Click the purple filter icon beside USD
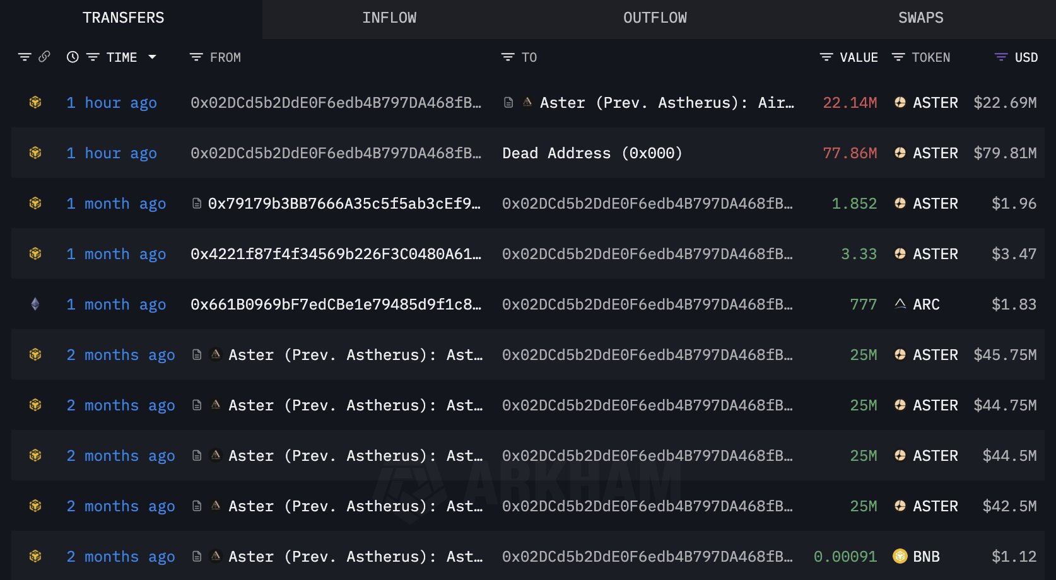Viewport: 1056px width, 580px height. (1001, 57)
